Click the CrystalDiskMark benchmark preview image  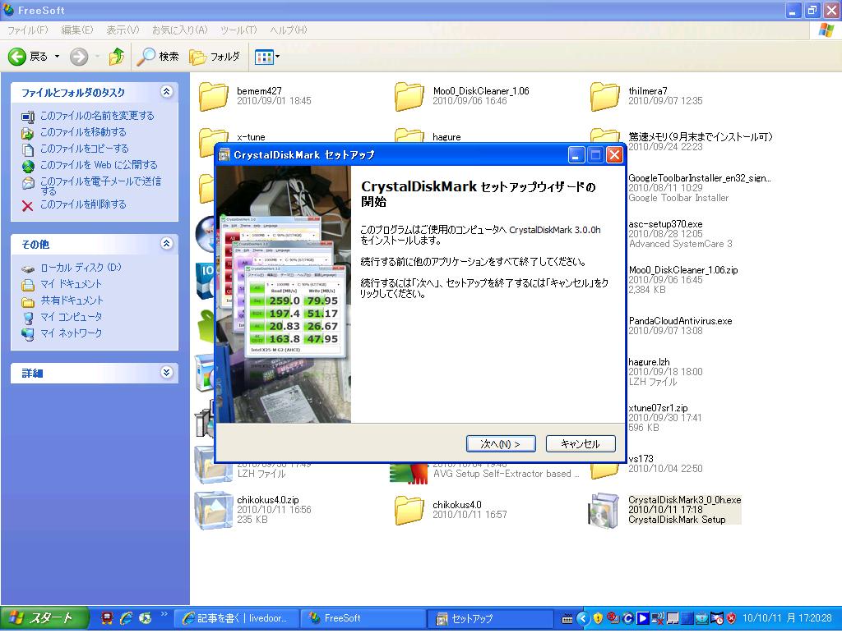coord(283,295)
